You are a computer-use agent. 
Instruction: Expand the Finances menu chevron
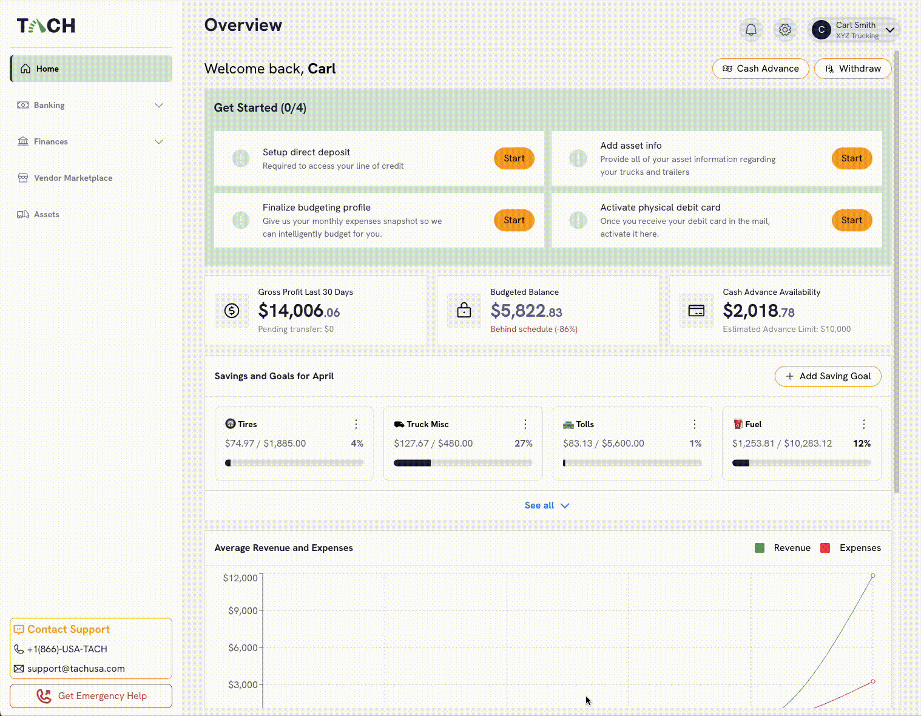pos(159,141)
